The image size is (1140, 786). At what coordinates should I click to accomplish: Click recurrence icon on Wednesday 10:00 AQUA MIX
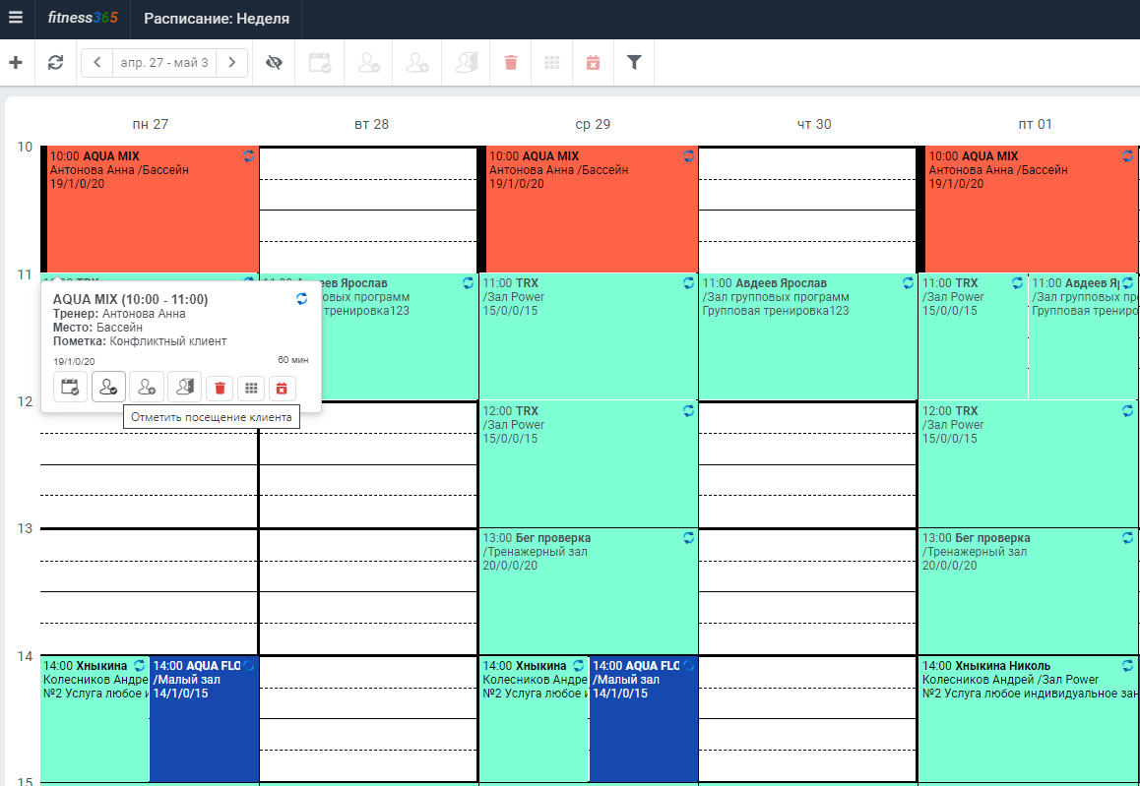688,155
